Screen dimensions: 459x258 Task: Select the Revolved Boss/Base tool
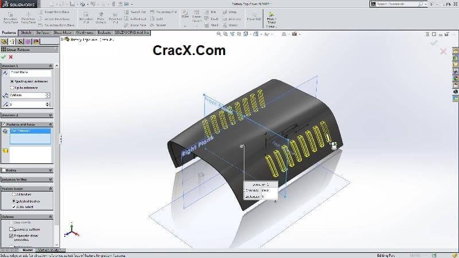tap(28, 18)
